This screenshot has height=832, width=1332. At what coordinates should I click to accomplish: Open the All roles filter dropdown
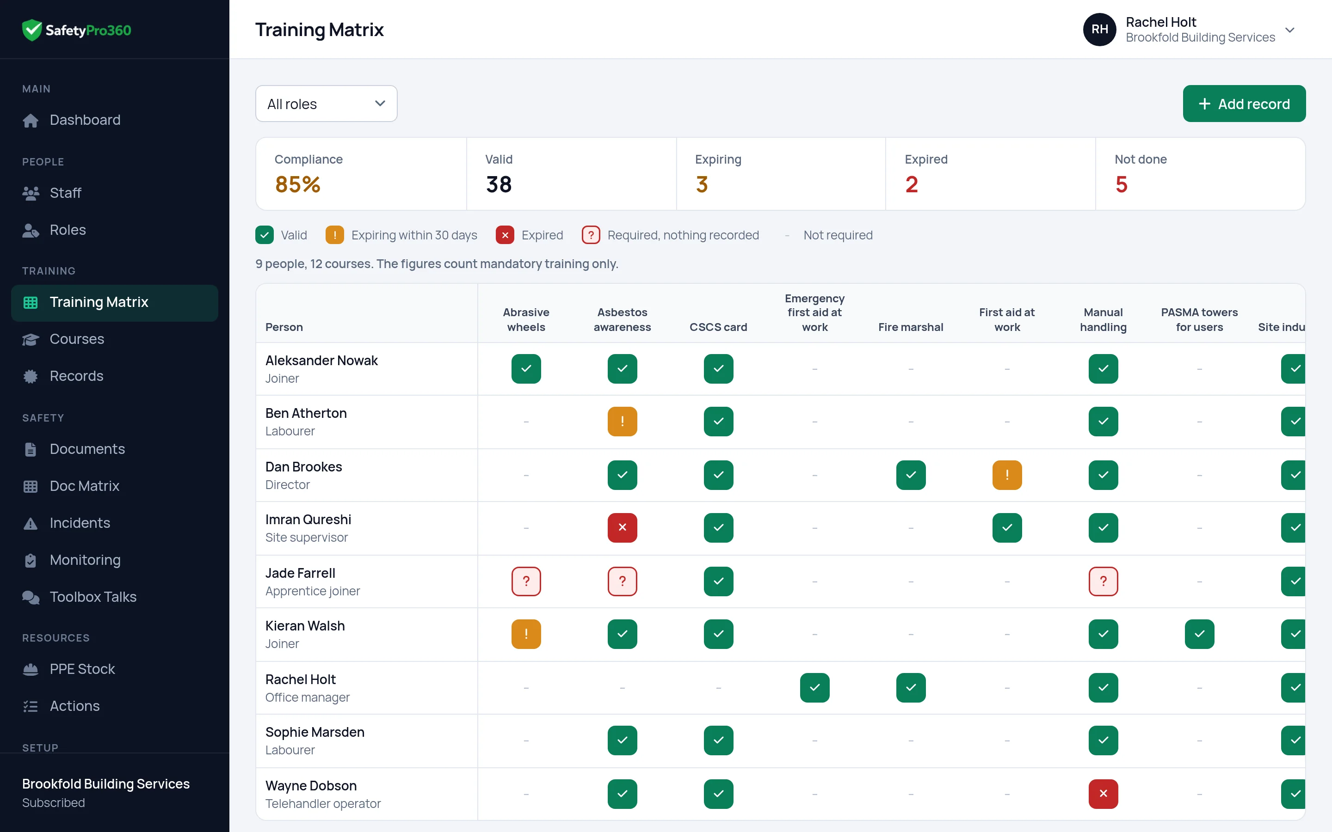pyautogui.click(x=327, y=104)
